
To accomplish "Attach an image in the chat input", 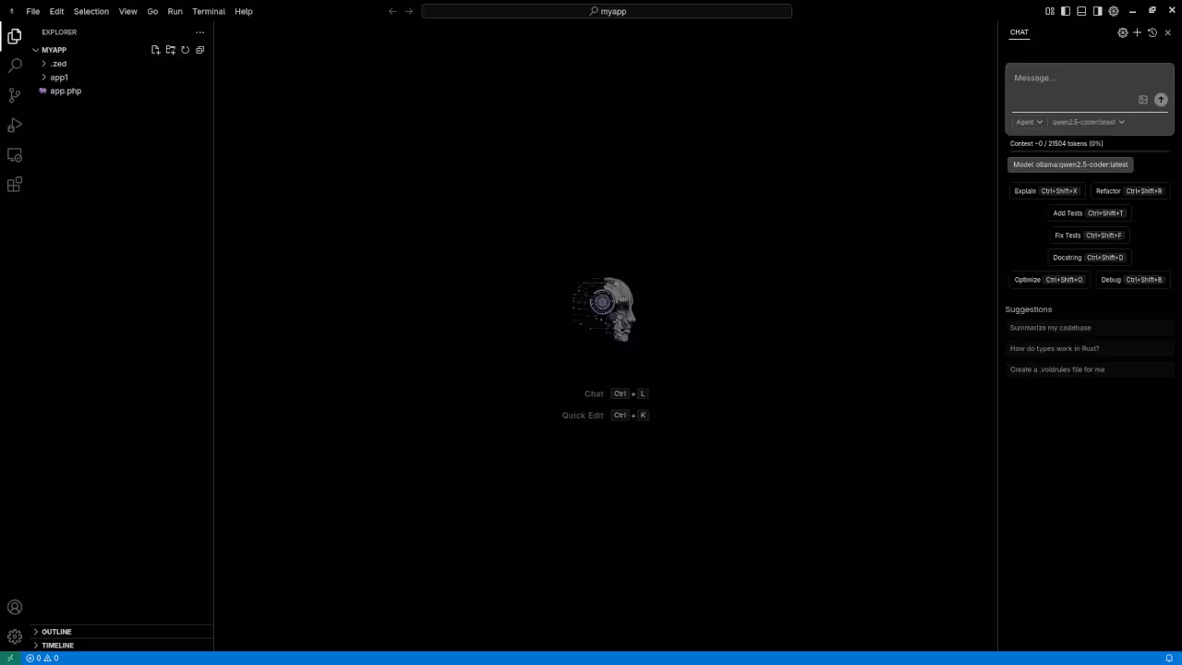I will [x=1142, y=100].
